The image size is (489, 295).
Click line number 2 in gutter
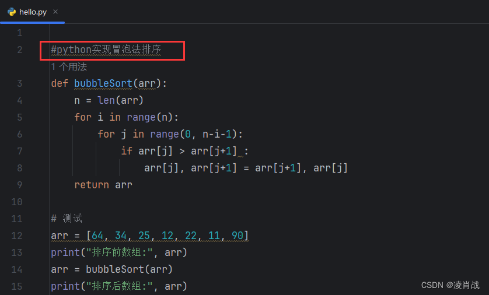20,50
